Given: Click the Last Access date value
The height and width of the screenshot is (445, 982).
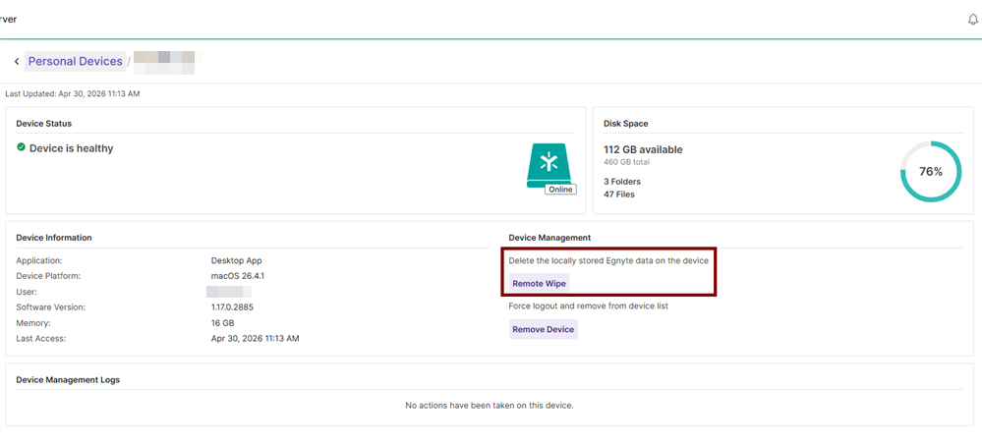Looking at the screenshot, I should point(256,339).
